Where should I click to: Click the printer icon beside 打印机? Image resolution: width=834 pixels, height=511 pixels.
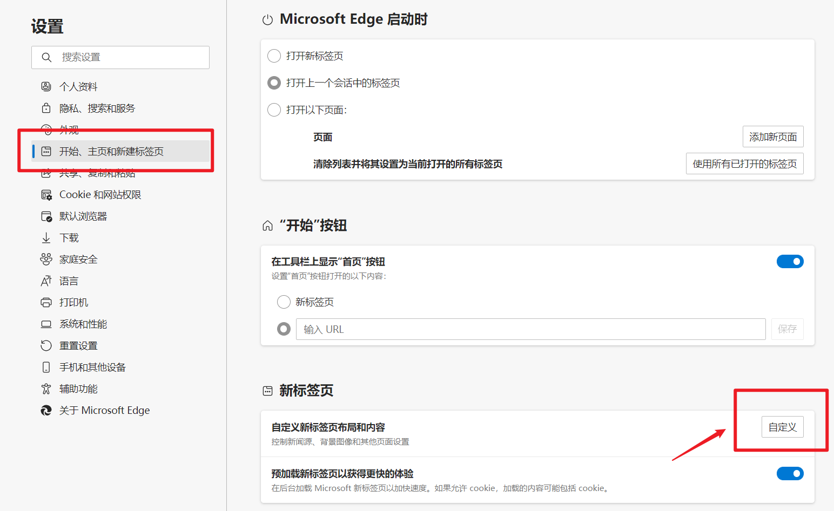coord(46,302)
